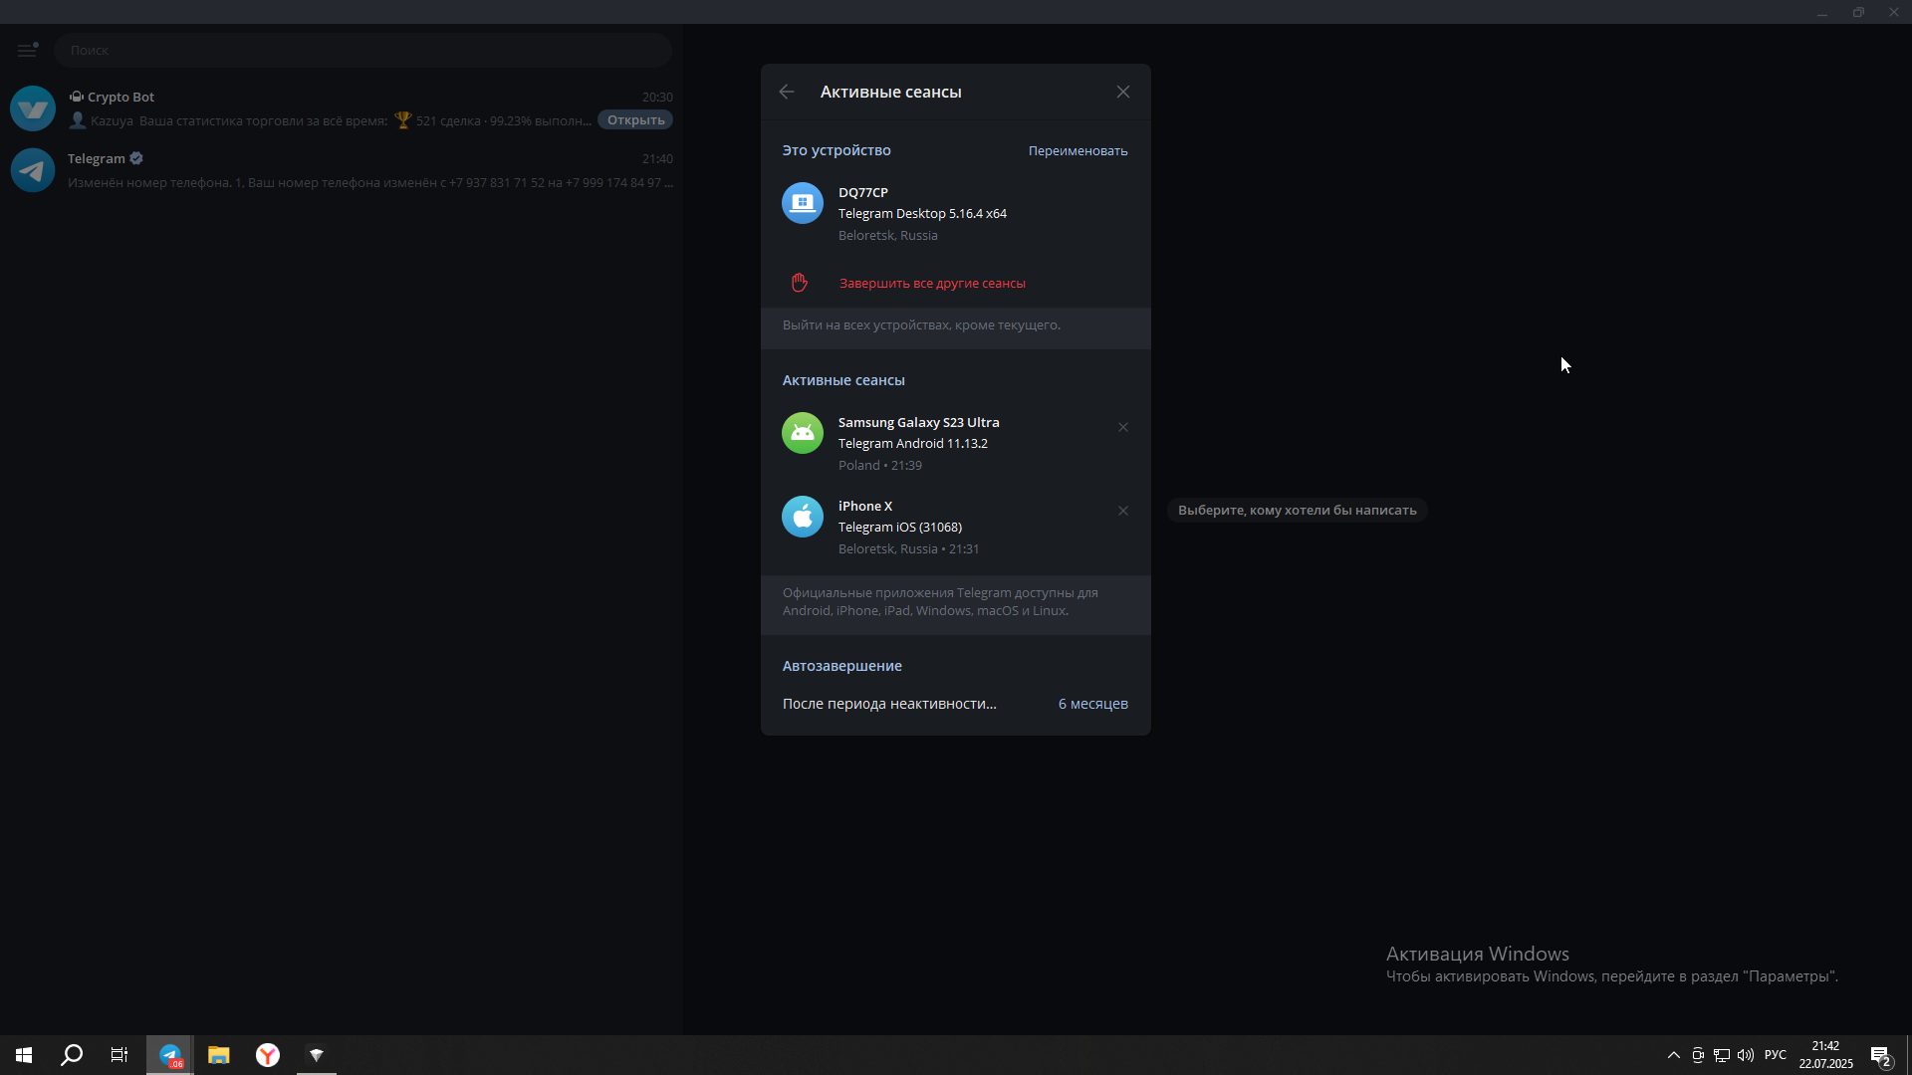Open volume control in system tray

1746,1055
